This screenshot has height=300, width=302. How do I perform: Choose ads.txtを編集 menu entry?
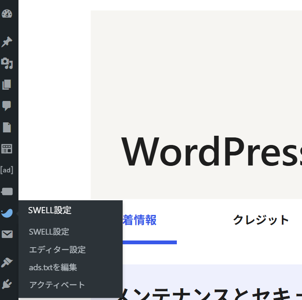click(x=53, y=267)
